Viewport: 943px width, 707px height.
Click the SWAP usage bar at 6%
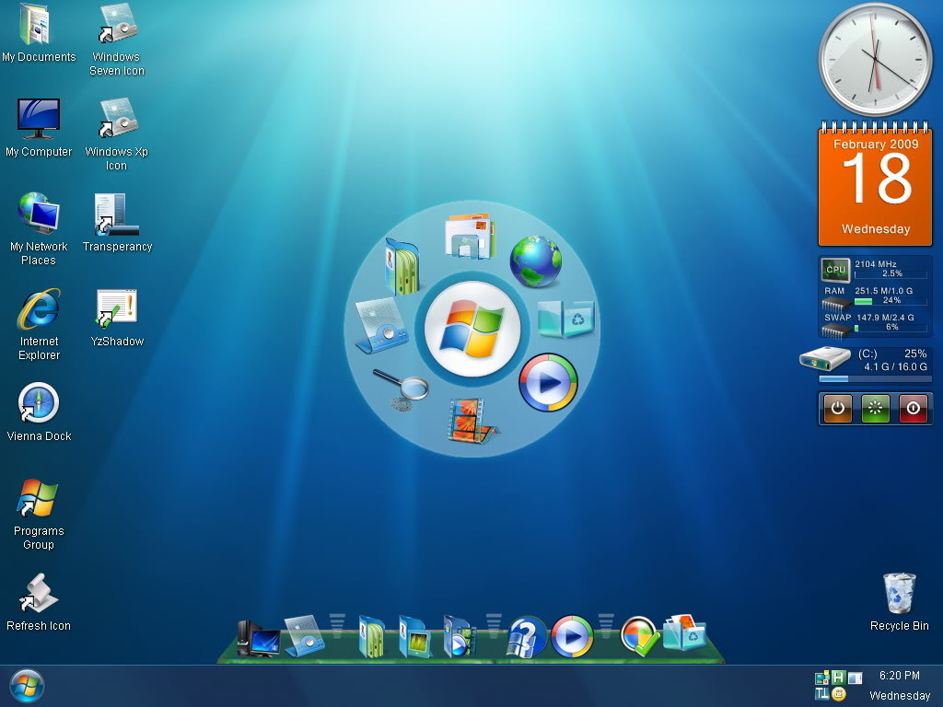[891, 329]
